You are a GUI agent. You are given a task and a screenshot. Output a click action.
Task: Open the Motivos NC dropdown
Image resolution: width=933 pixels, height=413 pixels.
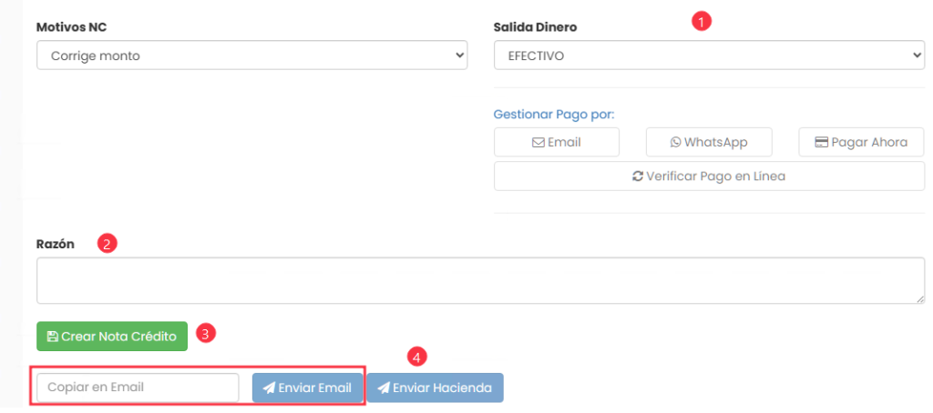tap(251, 55)
